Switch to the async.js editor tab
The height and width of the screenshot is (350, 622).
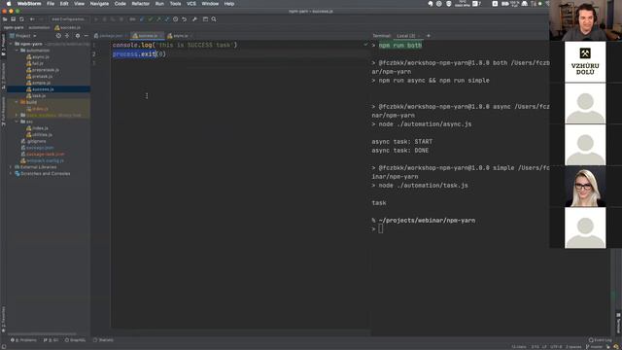(179, 36)
